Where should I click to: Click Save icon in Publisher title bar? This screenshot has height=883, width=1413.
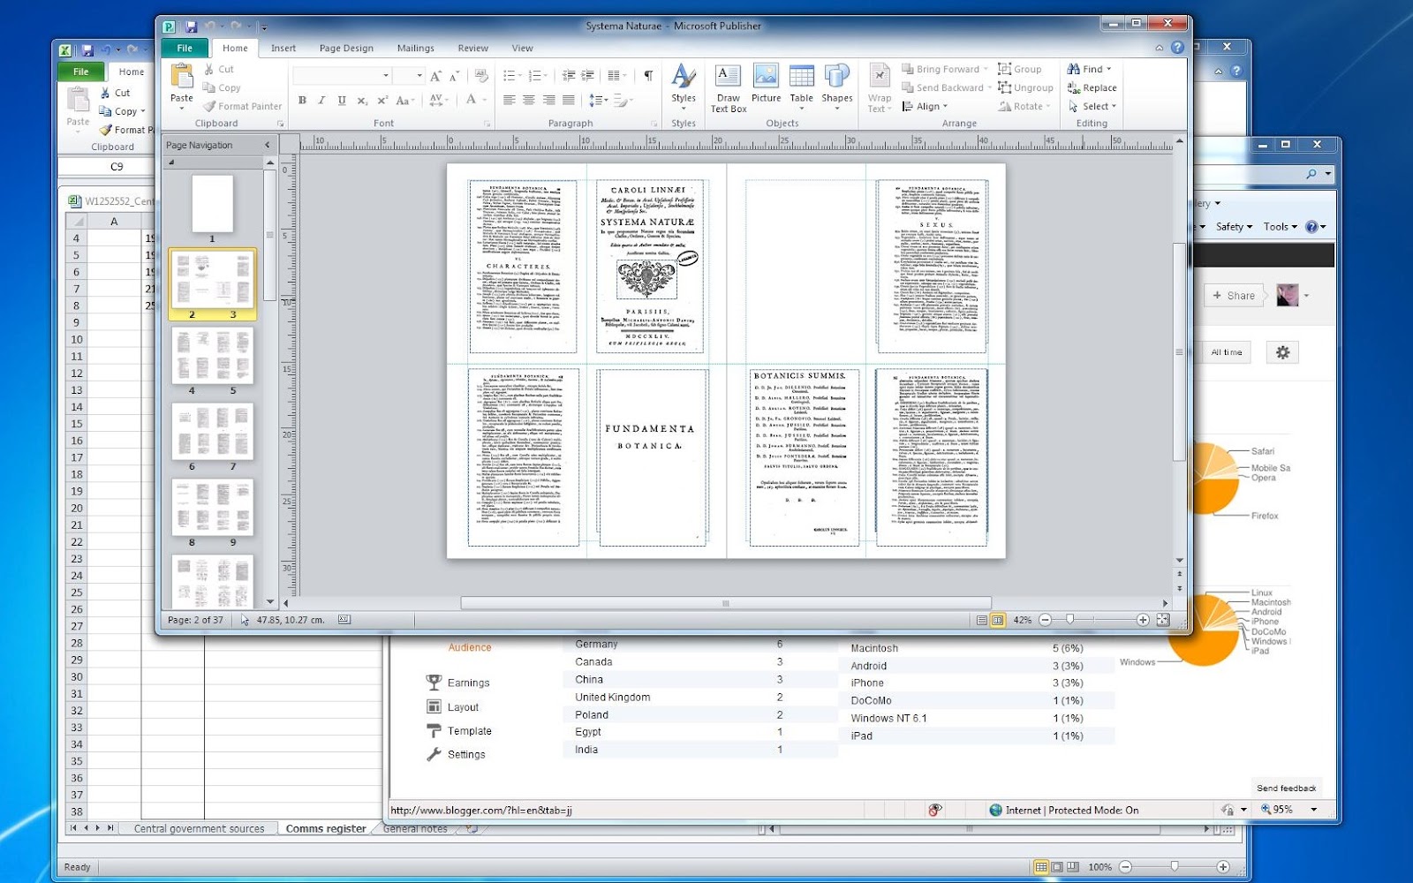point(191,26)
